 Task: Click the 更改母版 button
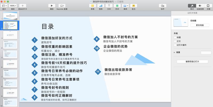200,25
